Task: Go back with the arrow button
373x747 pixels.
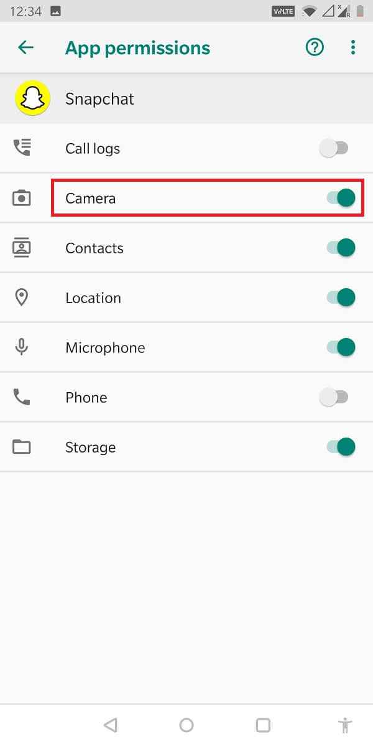Action: click(x=25, y=47)
